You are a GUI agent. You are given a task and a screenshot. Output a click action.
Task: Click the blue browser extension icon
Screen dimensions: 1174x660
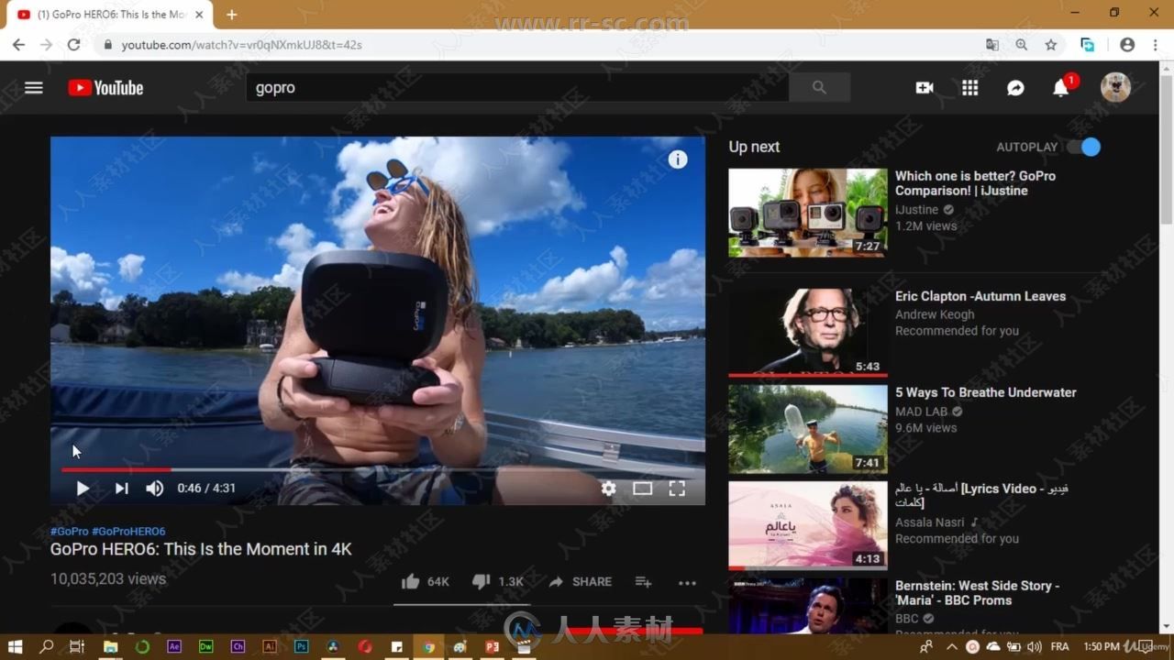(x=1088, y=44)
